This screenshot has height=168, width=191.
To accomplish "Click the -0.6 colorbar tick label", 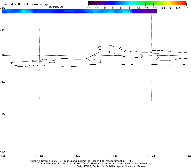I will point(146,8).
